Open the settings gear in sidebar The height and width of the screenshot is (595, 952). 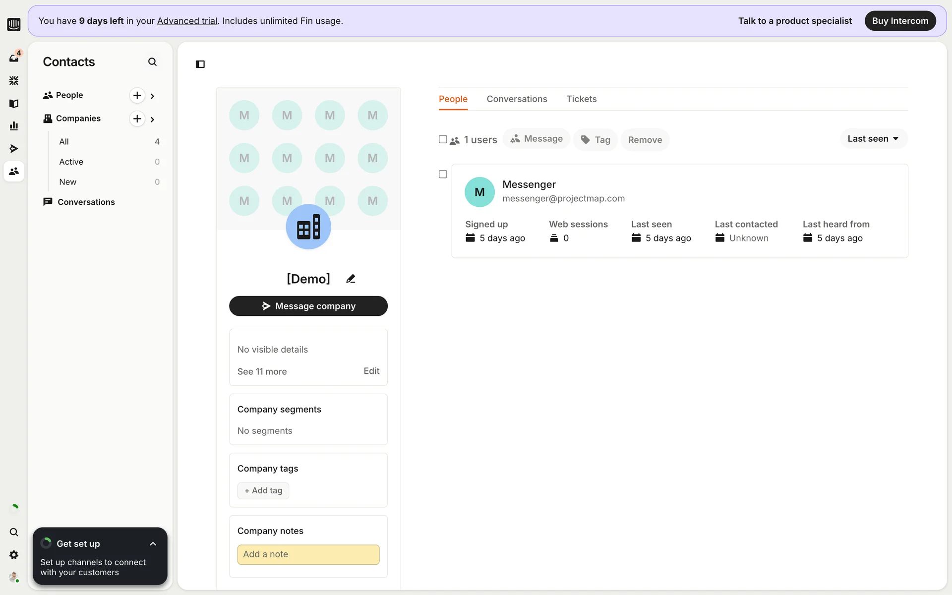[x=14, y=555]
